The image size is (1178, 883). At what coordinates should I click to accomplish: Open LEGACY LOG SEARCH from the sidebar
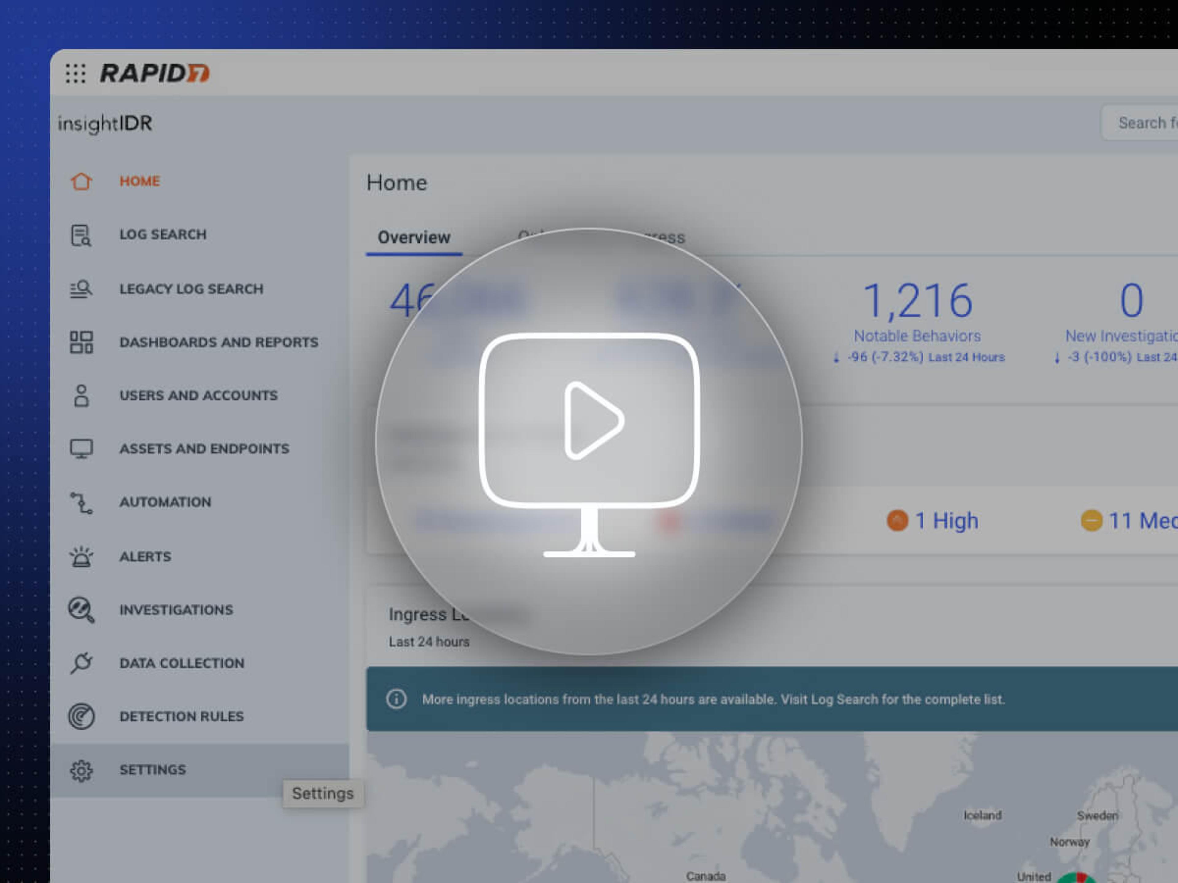(x=191, y=289)
